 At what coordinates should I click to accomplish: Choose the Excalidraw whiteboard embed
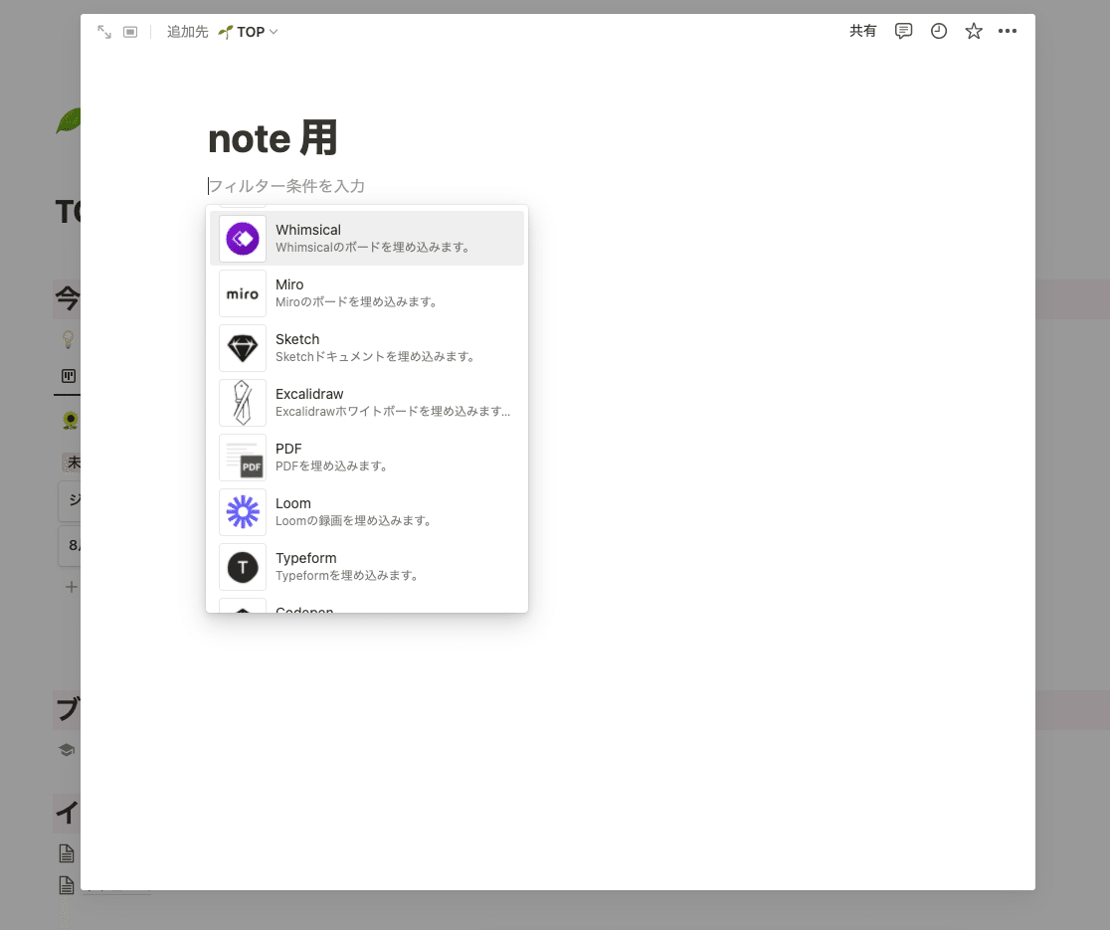[x=367, y=402]
